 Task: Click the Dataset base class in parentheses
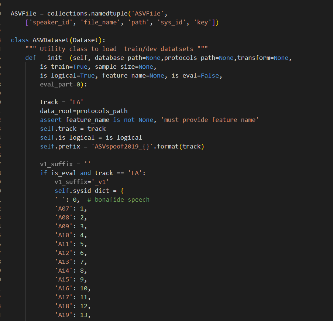[x=86, y=40]
